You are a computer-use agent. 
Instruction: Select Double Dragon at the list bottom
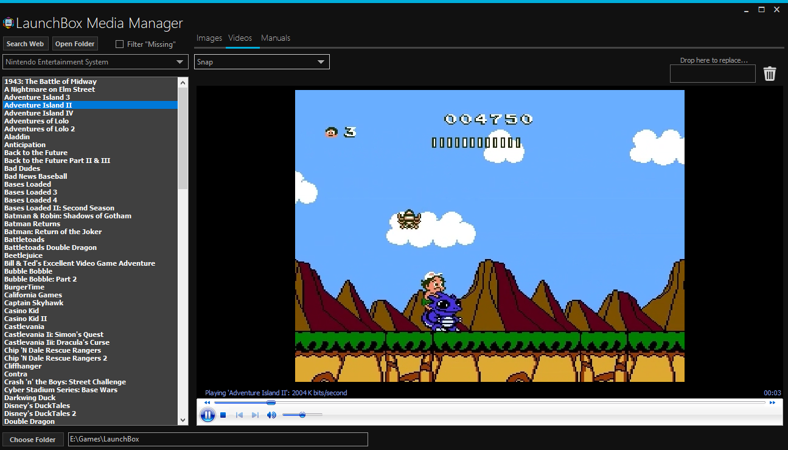pos(29,421)
